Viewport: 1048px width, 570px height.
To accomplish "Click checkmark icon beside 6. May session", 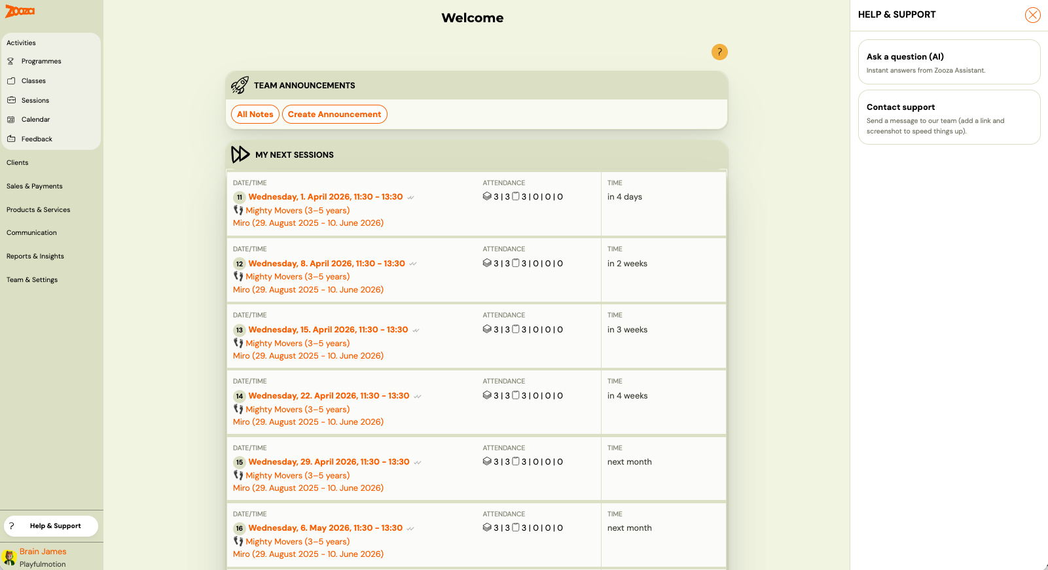I will [410, 529].
